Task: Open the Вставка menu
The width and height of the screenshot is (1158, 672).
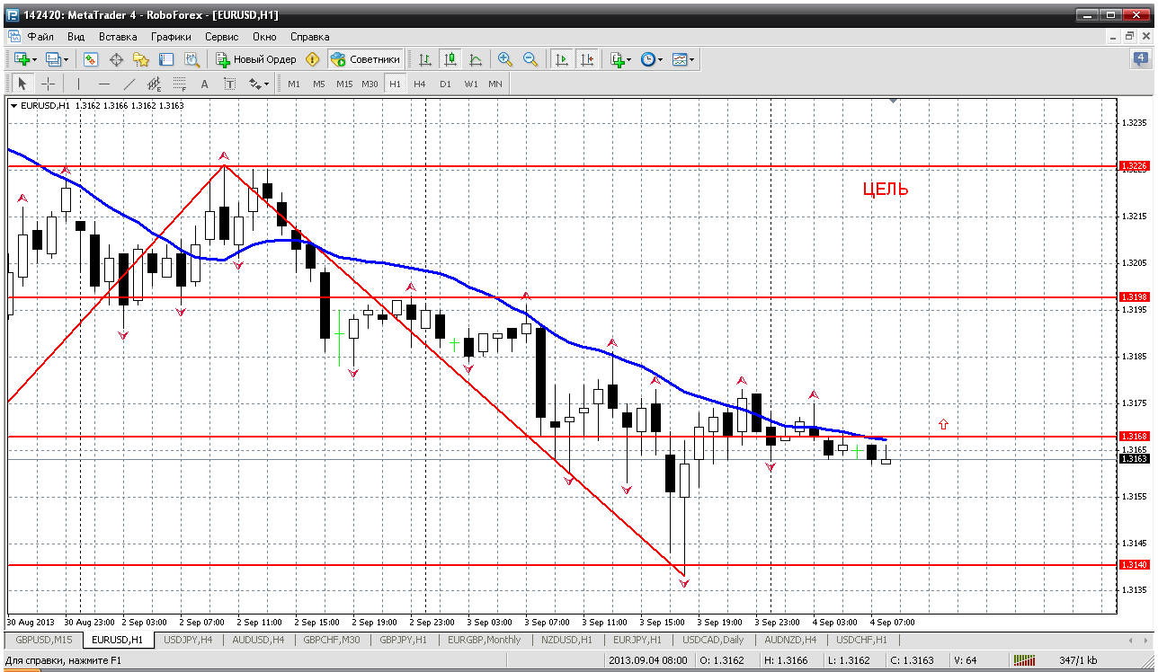Action: [118, 37]
